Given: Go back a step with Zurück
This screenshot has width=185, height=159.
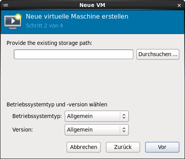Looking at the screenshot, I should pyautogui.click(x=123, y=147).
